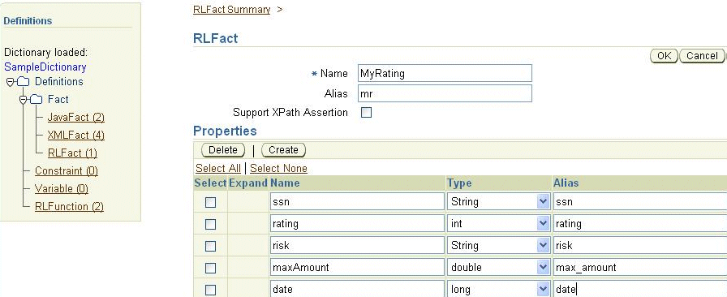Collapse the Definitions folder icon
This screenshot has height=297, width=727.
point(11,82)
